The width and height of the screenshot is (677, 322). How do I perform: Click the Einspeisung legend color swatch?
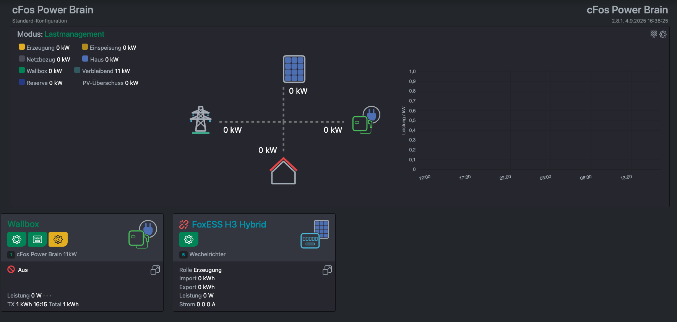[x=85, y=47]
